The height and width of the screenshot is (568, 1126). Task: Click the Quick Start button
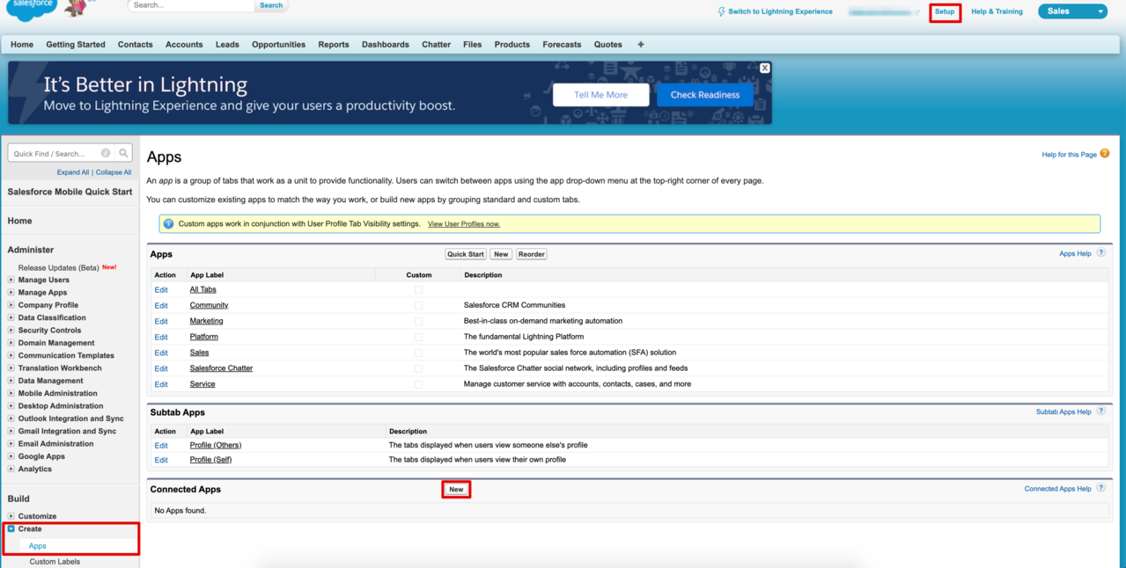[466, 254]
